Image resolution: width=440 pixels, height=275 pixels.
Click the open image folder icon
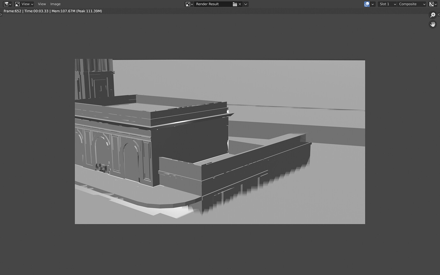[x=235, y=4]
